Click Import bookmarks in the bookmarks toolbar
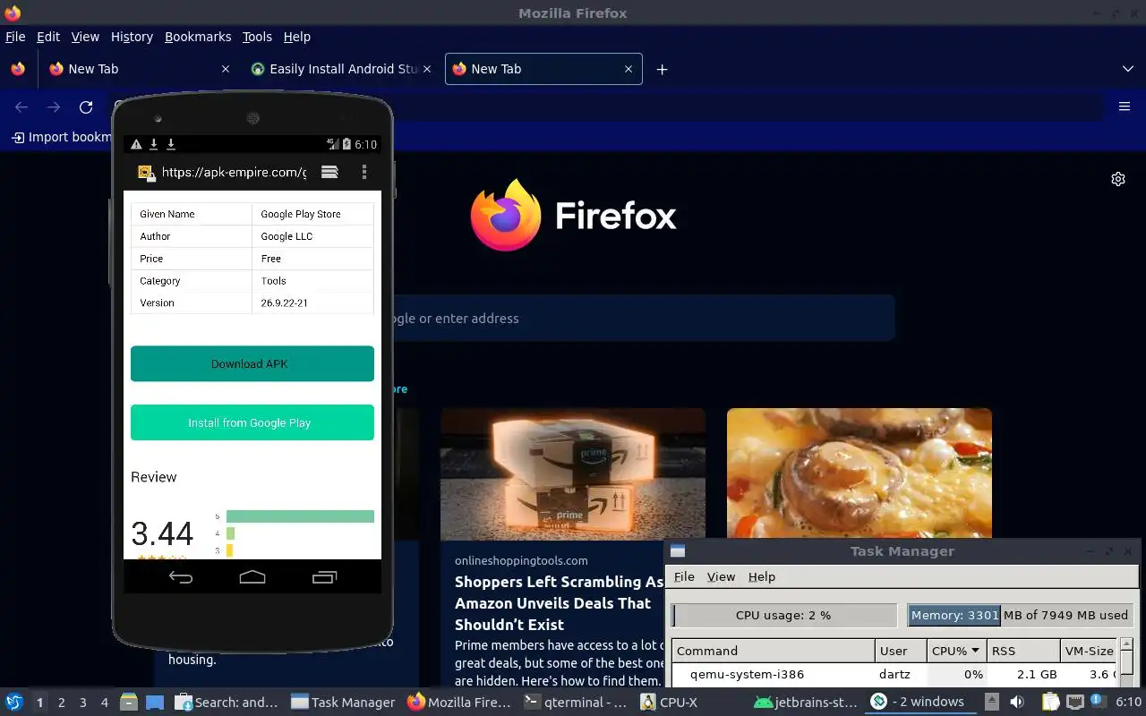This screenshot has width=1146, height=716. [61, 137]
